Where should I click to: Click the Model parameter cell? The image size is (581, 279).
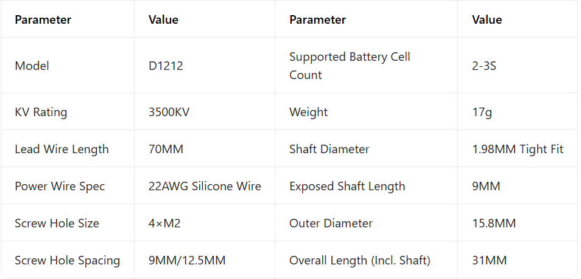click(32, 66)
